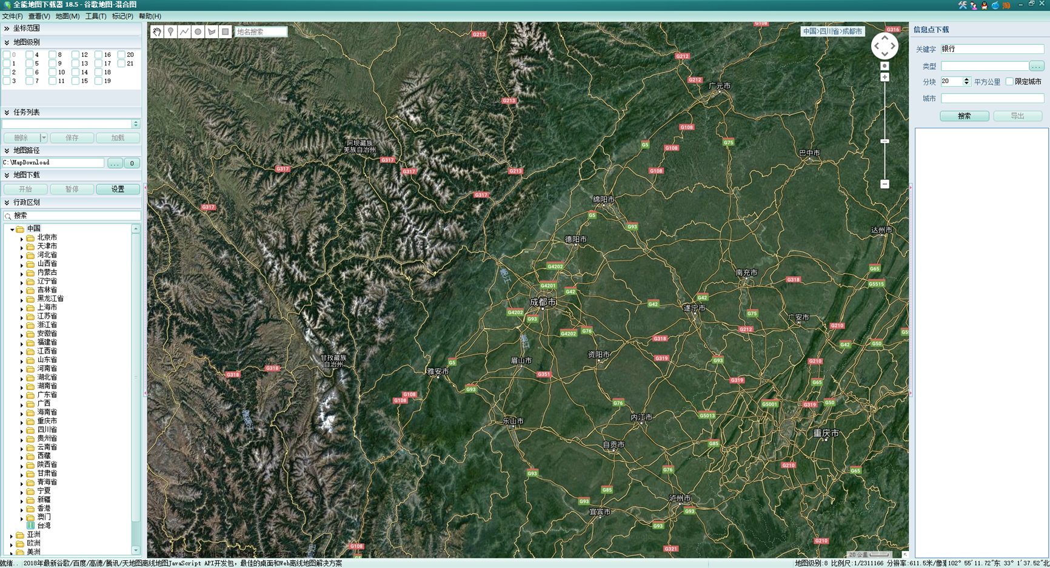Image resolution: width=1050 pixels, height=568 pixels.
Task: Open the task list dropdown
Action: point(136,124)
